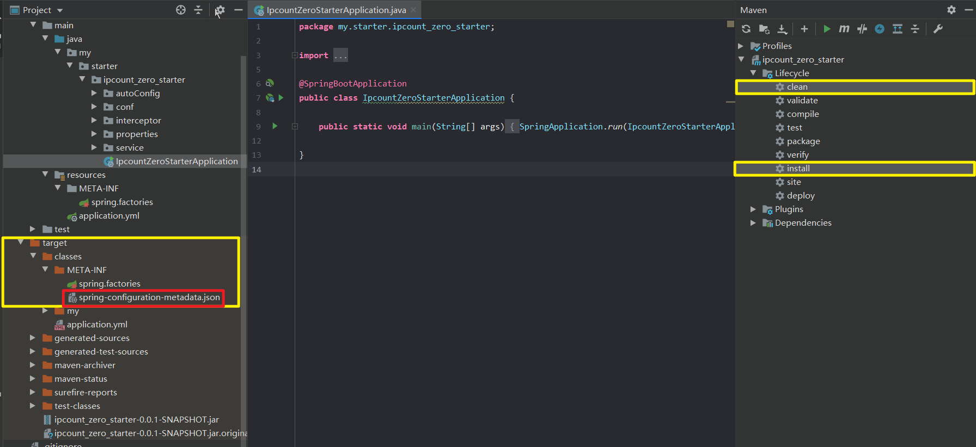The image size is (976, 447).
Task: Run the clean lifecycle phase
Action: click(x=797, y=87)
